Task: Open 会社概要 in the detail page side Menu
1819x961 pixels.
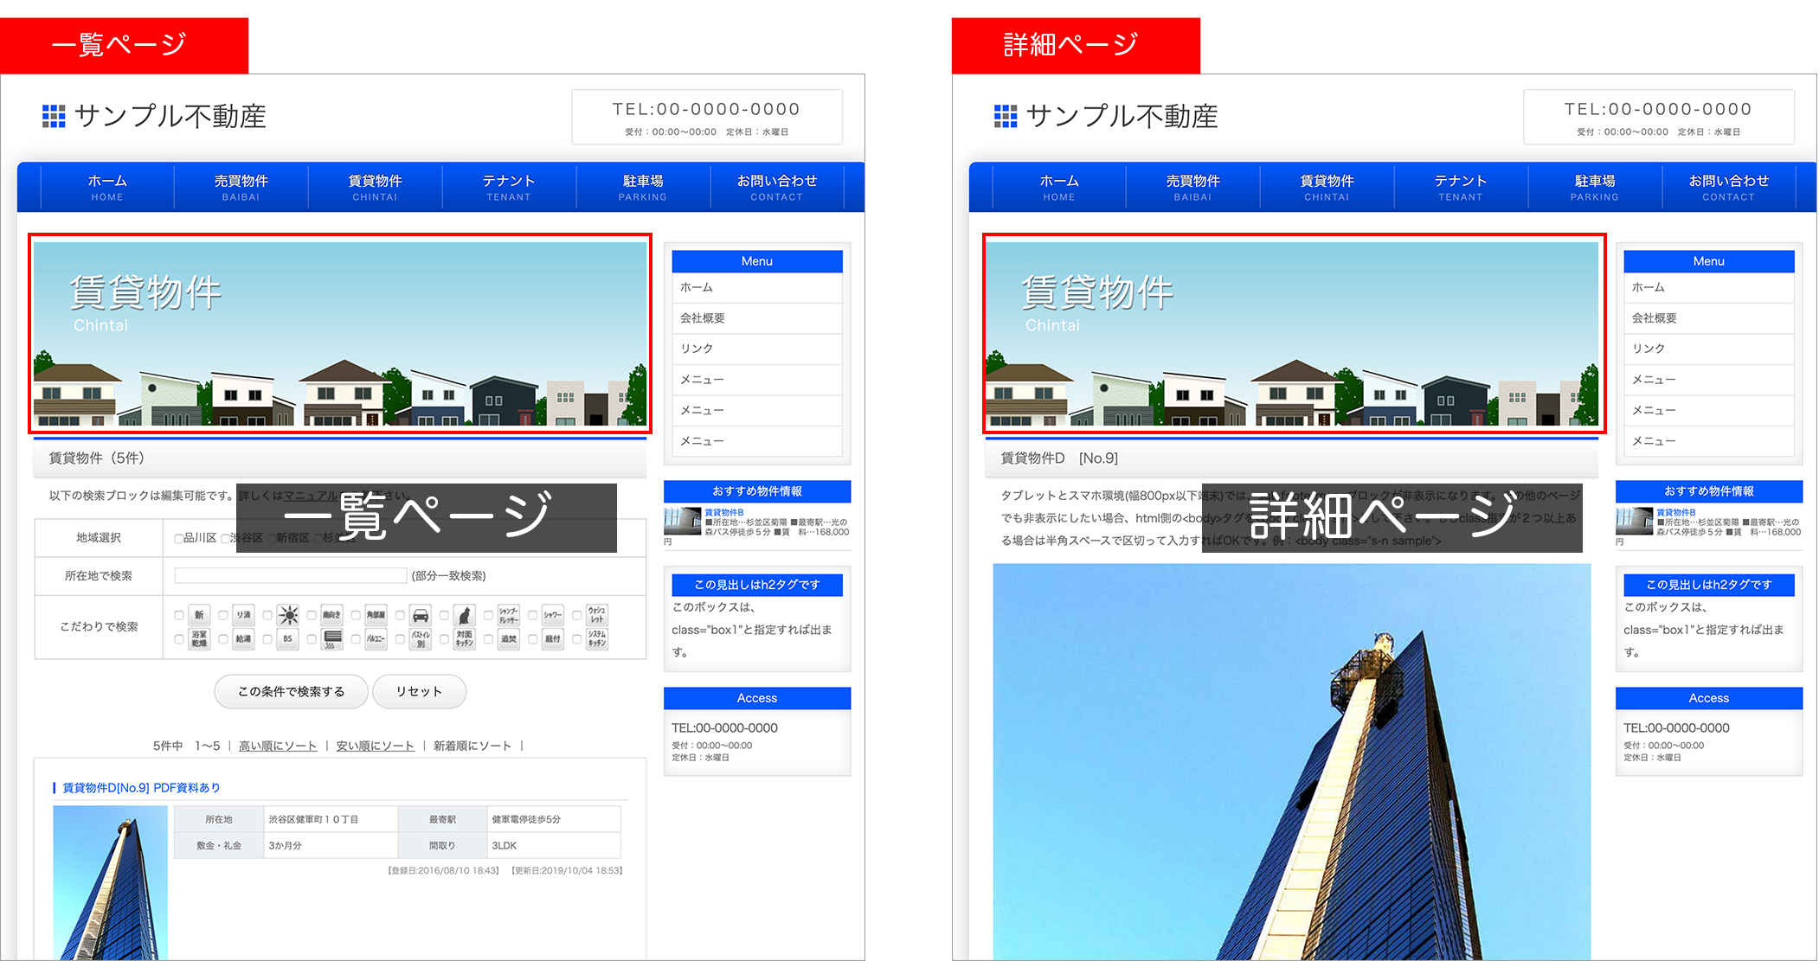Action: coord(1709,318)
